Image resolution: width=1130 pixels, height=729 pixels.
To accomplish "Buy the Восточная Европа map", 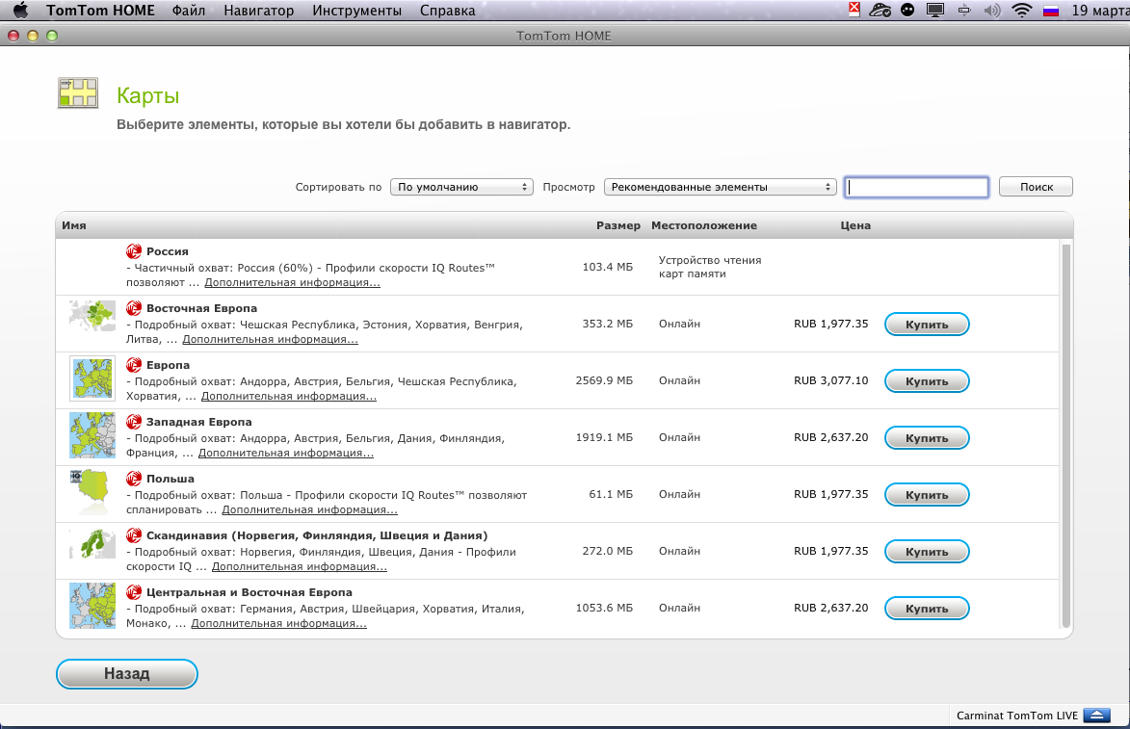I will 927,325.
